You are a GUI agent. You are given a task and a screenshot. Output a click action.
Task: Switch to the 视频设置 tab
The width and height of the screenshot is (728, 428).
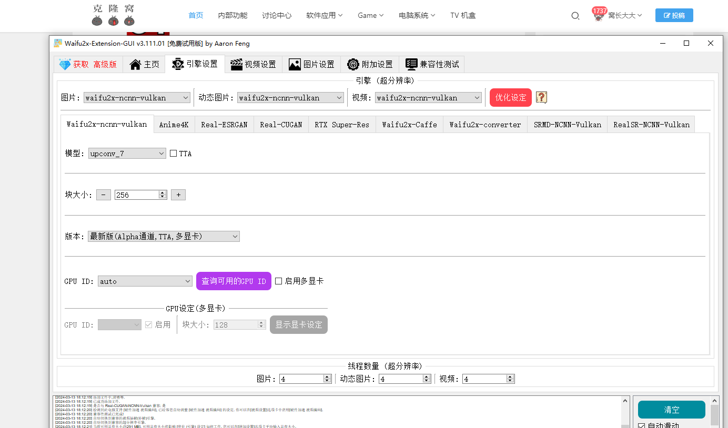point(254,64)
